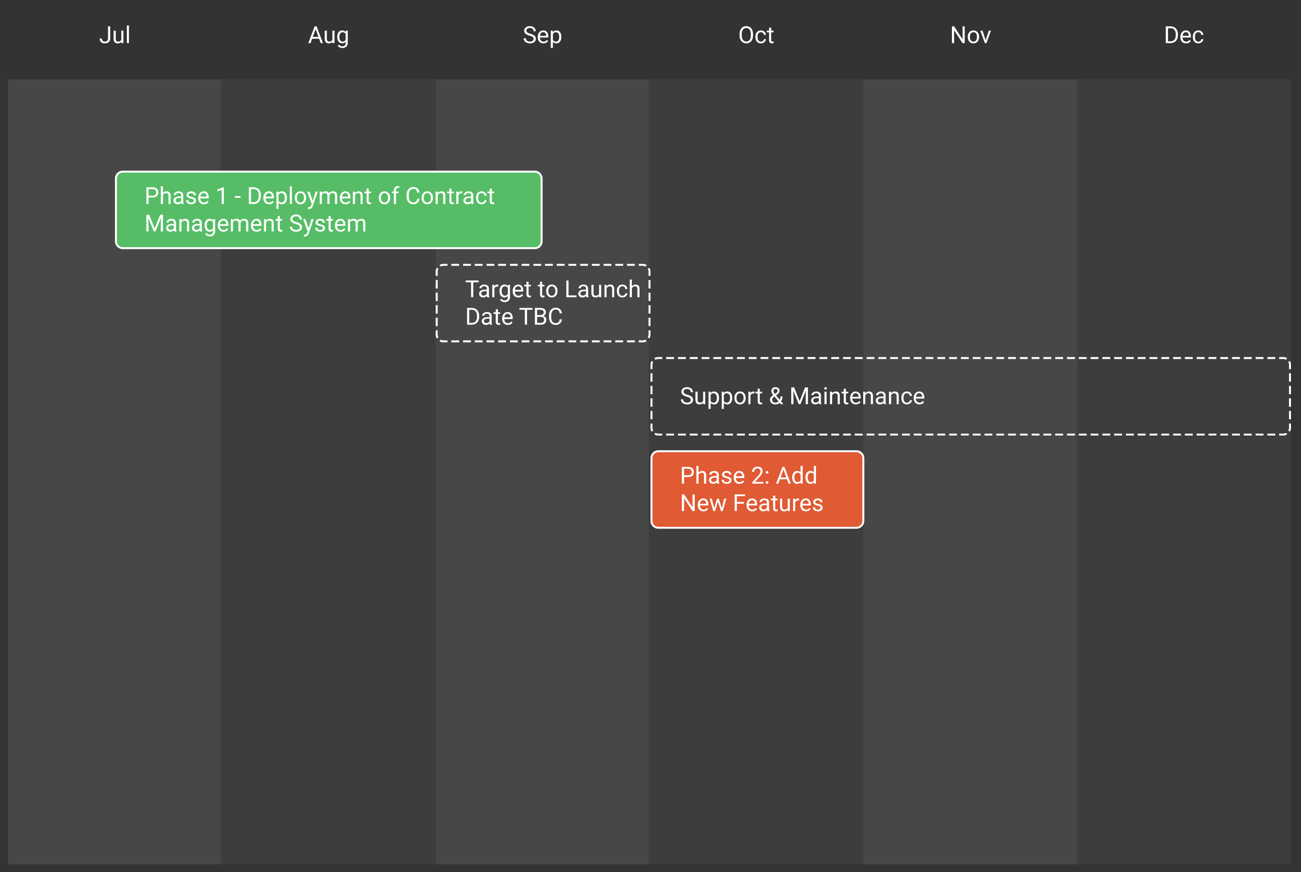Click empty area in August column
The height and width of the screenshot is (872, 1301).
click(x=329, y=556)
